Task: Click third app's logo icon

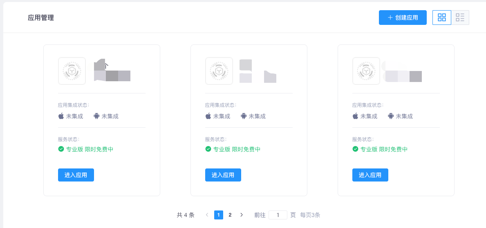Action: click(366, 71)
